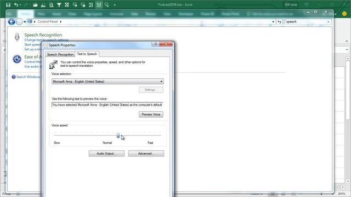Screen dimensions: 351x197
Task: Open the Speech Recognition heading link
Action: point(43,35)
